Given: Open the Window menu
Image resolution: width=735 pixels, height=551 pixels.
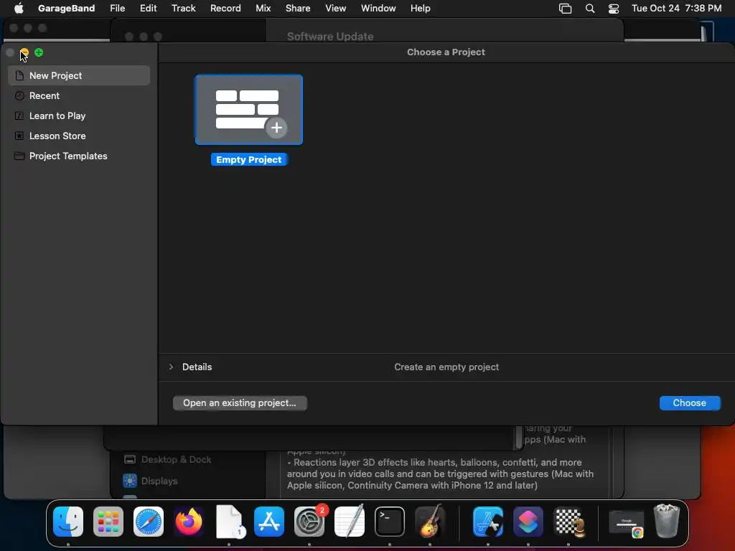Looking at the screenshot, I should pos(378,9).
